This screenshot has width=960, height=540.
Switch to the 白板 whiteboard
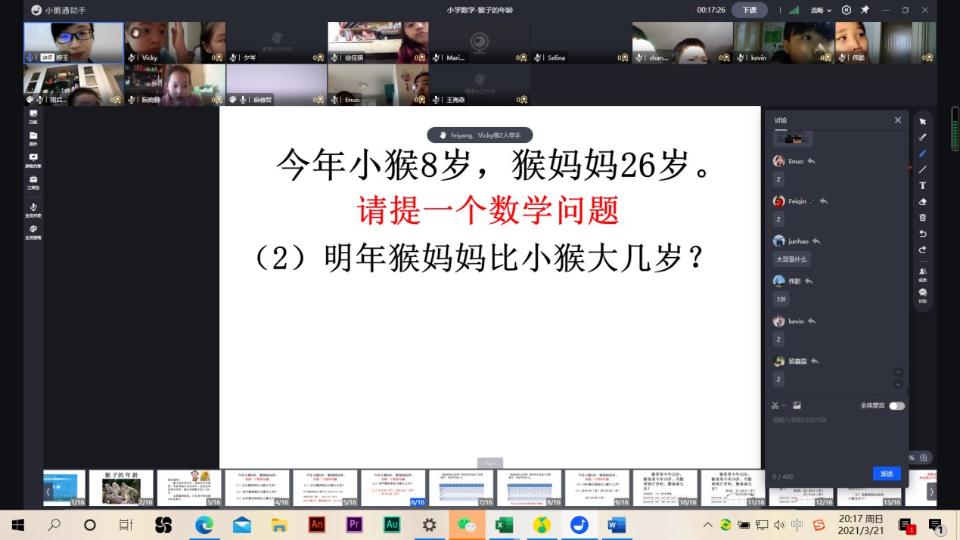(x=33, y=116)
